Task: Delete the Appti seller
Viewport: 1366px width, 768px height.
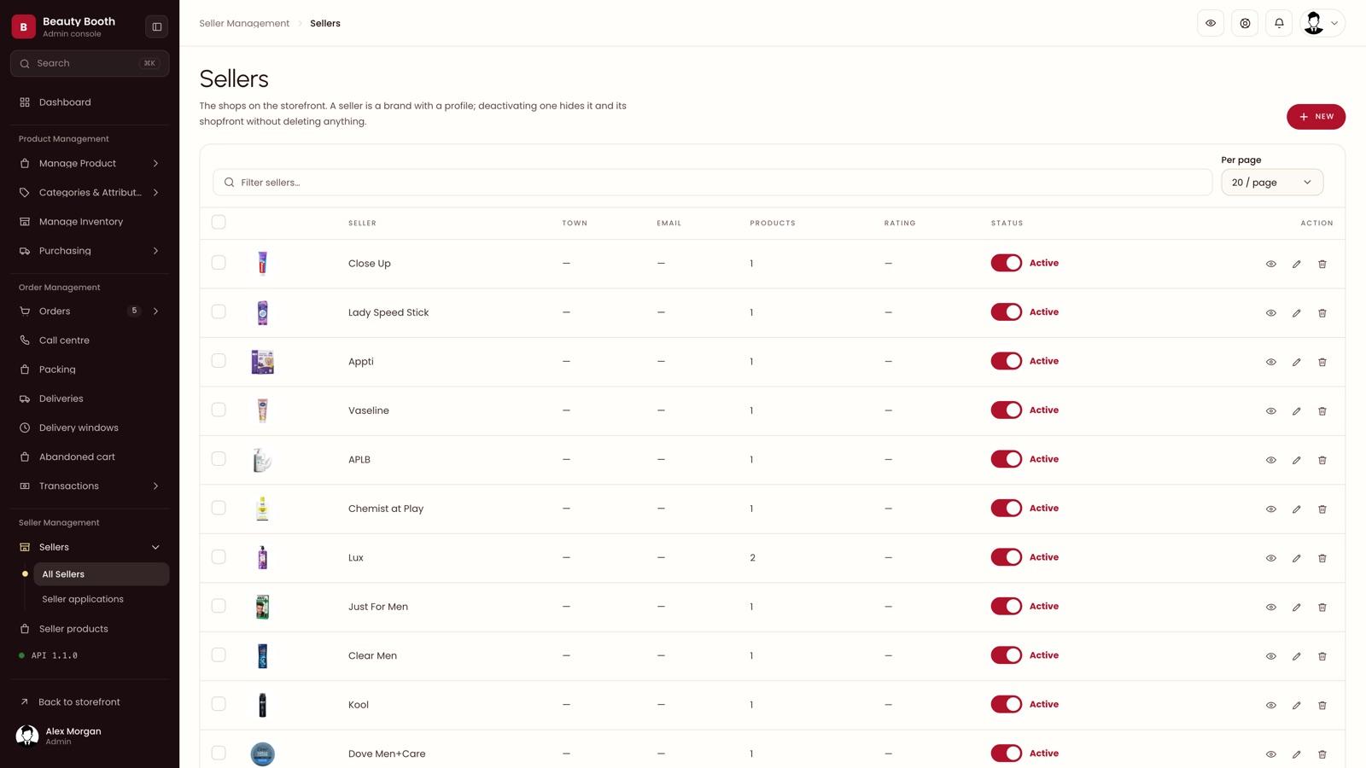Action: pyautogui.click(x=1322, y=362)
